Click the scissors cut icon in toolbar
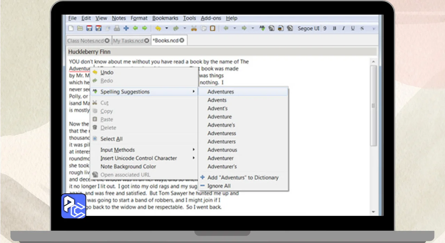This screenshot has width=445, height=243. (x=194, y=28)
